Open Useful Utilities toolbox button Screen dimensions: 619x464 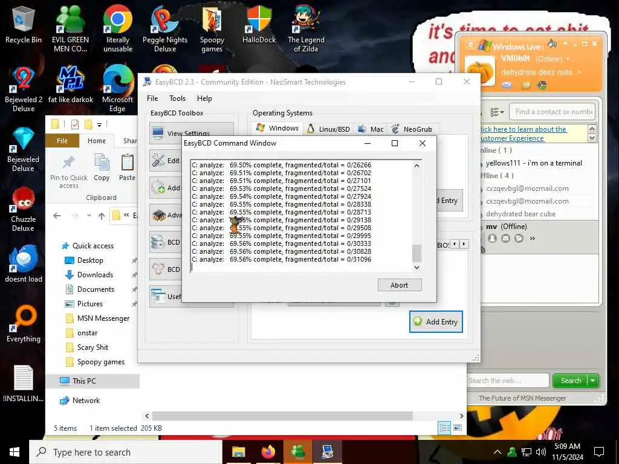point(166,296)
